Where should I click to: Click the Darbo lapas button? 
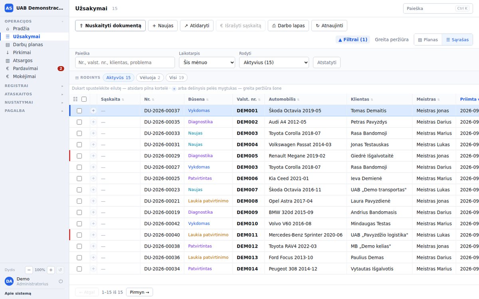[288, 26]
